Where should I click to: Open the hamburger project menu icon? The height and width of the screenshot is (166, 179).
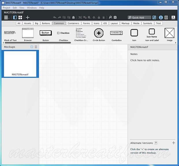coord(7,17)
